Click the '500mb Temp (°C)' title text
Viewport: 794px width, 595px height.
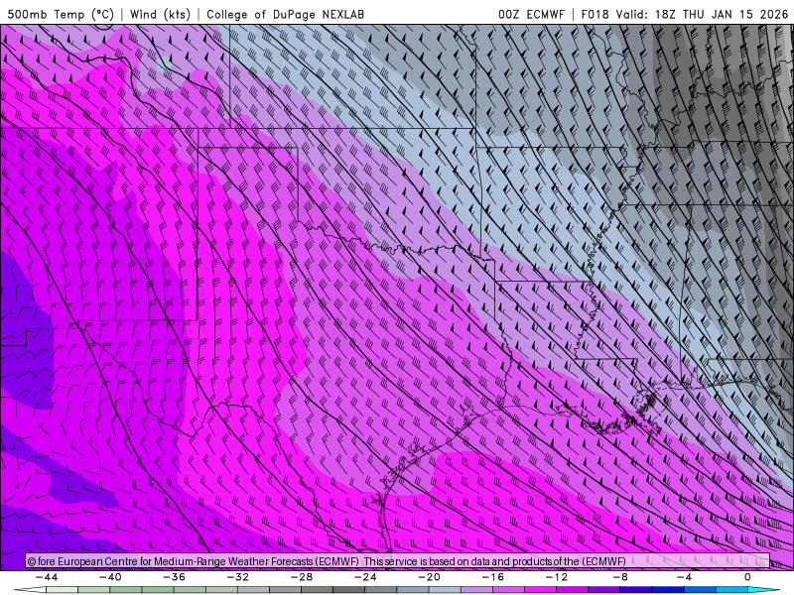click(x=61, y=14)
